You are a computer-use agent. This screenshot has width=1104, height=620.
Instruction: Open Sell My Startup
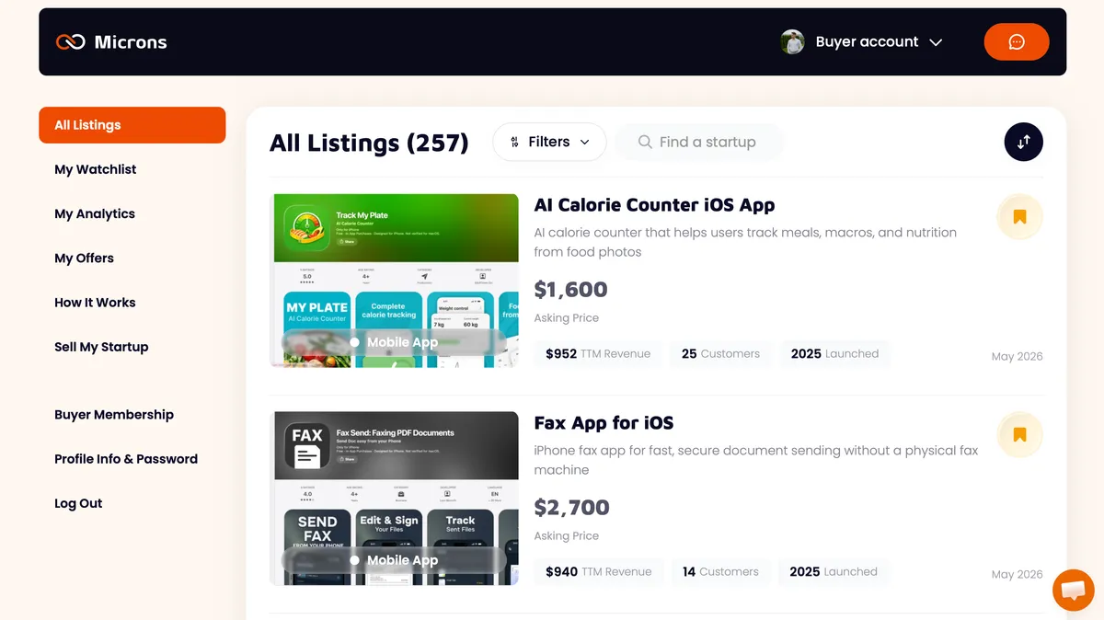pyautogui.click(x=101, y=347)
